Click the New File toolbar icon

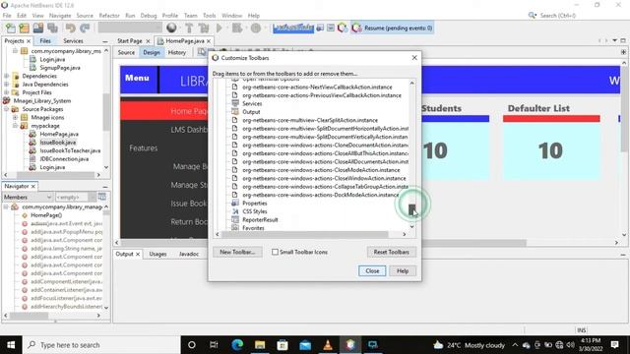pyautogui.click(x=11, y=29)
